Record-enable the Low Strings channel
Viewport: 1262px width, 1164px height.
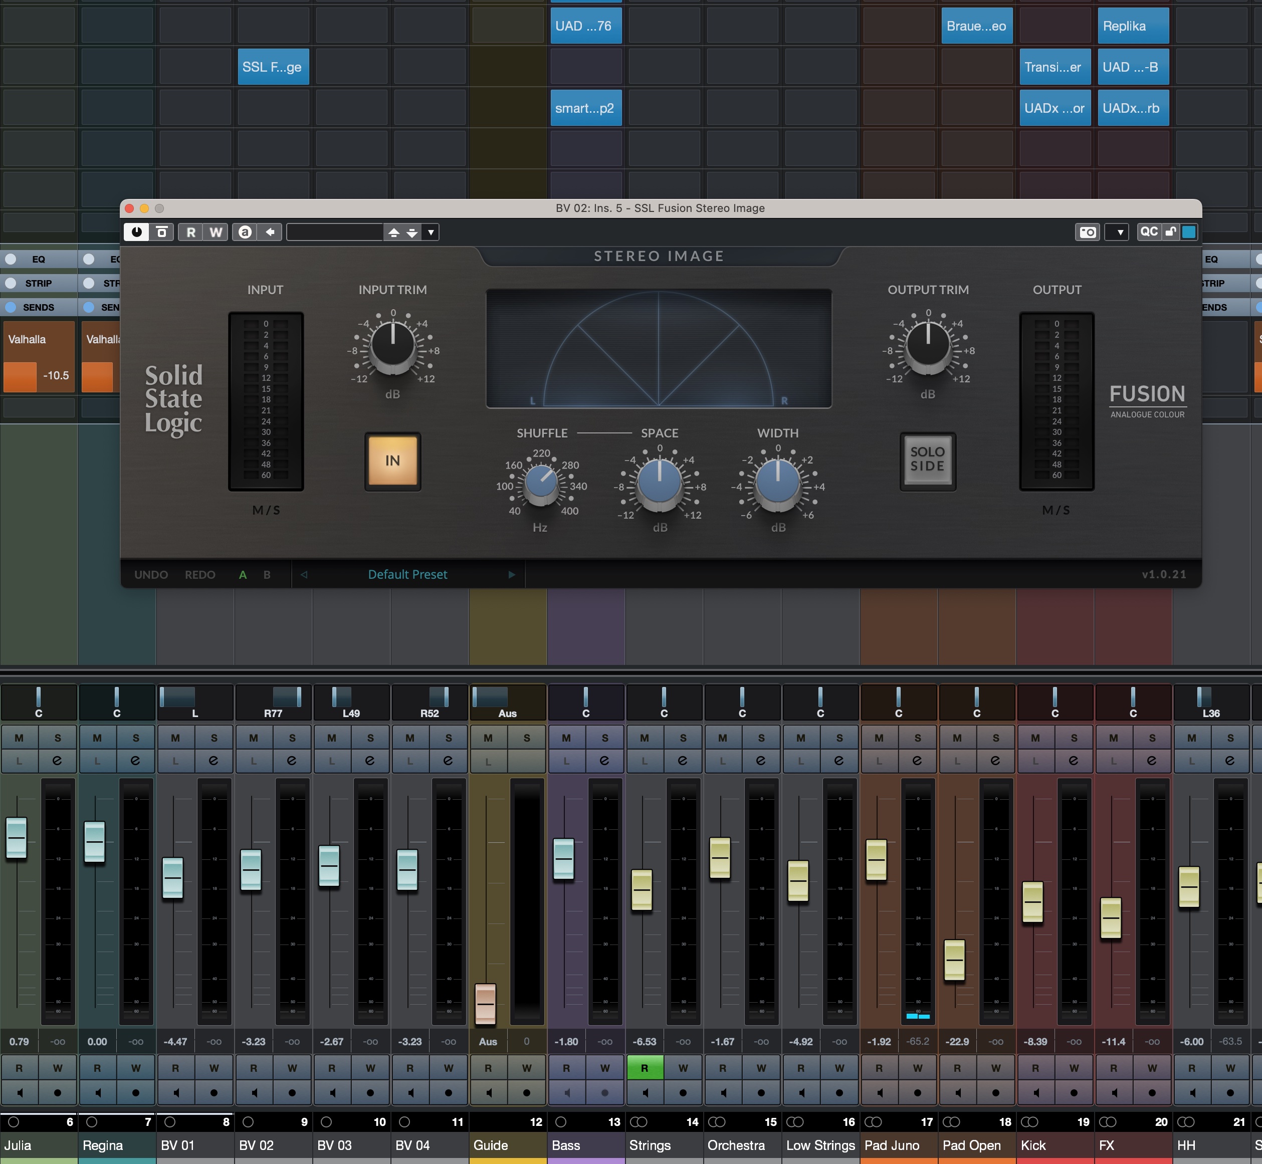pos(839,1093)
